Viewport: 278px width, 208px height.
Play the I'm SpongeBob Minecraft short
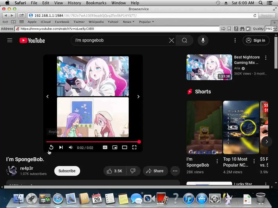pyautogui.click(x=204, y=127)
